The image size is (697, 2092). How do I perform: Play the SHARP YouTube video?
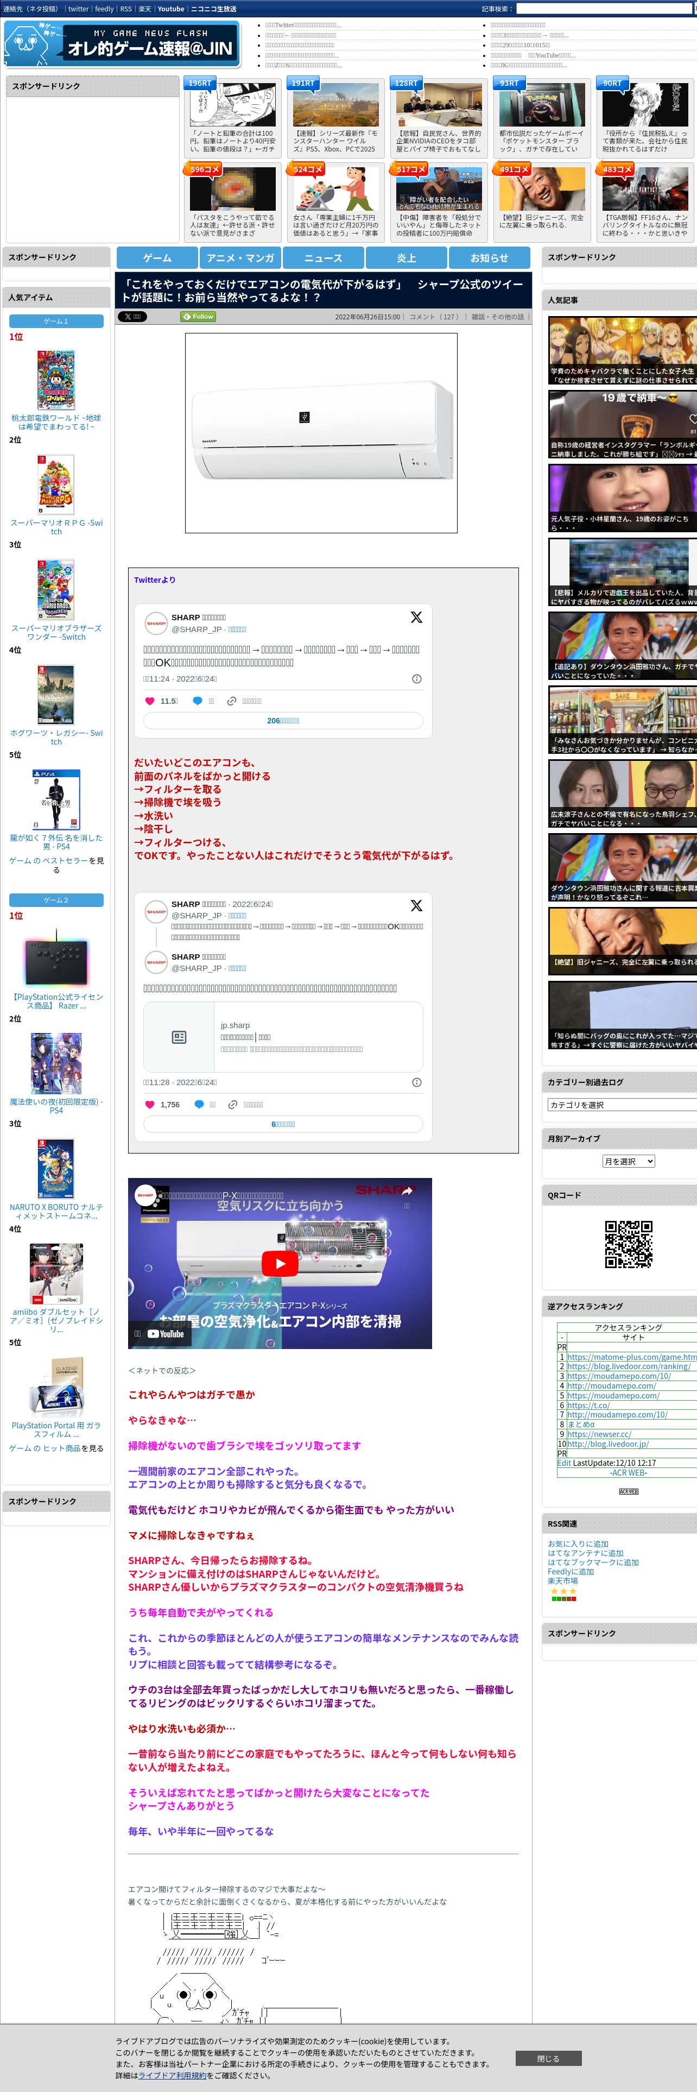[280, 1263]
